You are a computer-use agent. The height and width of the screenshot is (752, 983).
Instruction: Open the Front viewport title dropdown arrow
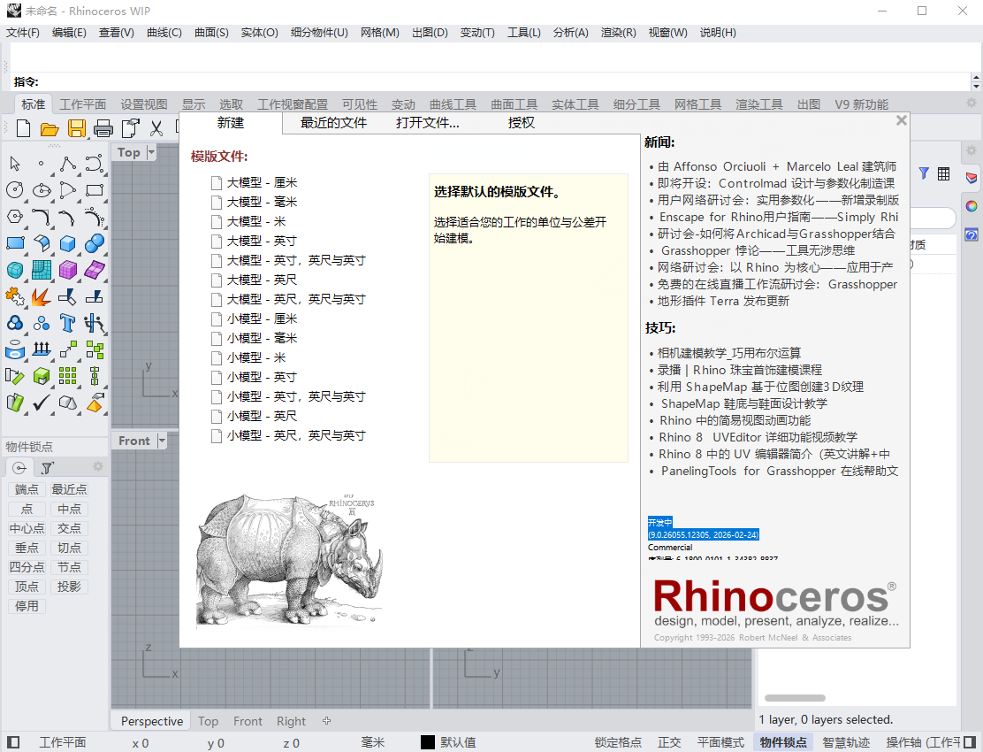[x=161, y=441]
